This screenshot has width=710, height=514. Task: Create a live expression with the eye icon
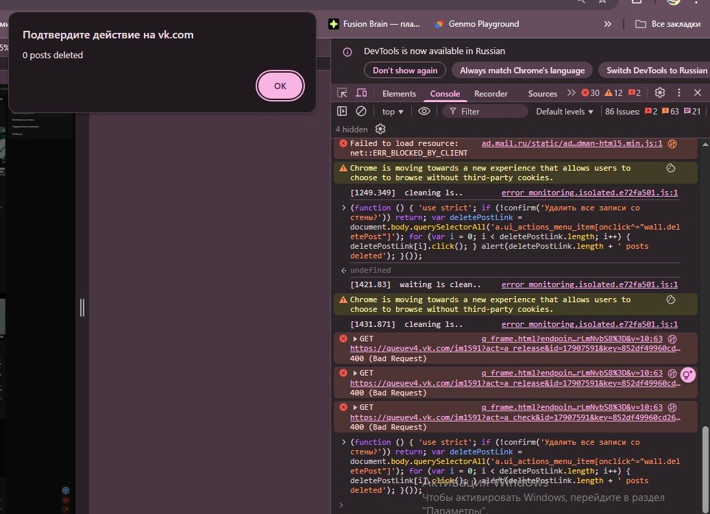click(x=424, y=111)
